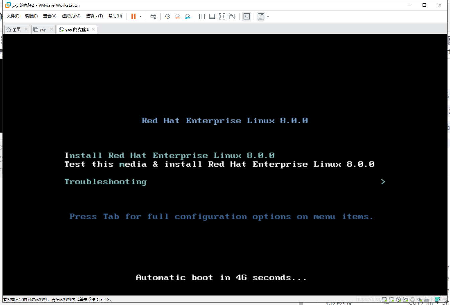This screenshot has width=450, height=305.
Task: Enter full screen mode icon
Action: 222,16
